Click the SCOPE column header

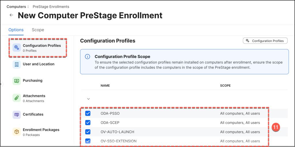pos(225,86)
